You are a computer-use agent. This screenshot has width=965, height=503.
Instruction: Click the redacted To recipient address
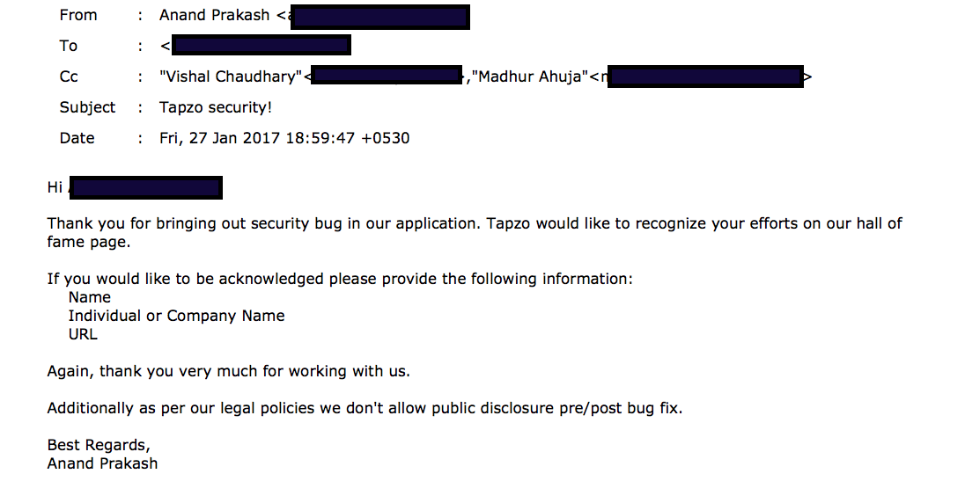(x=261, y=46)
